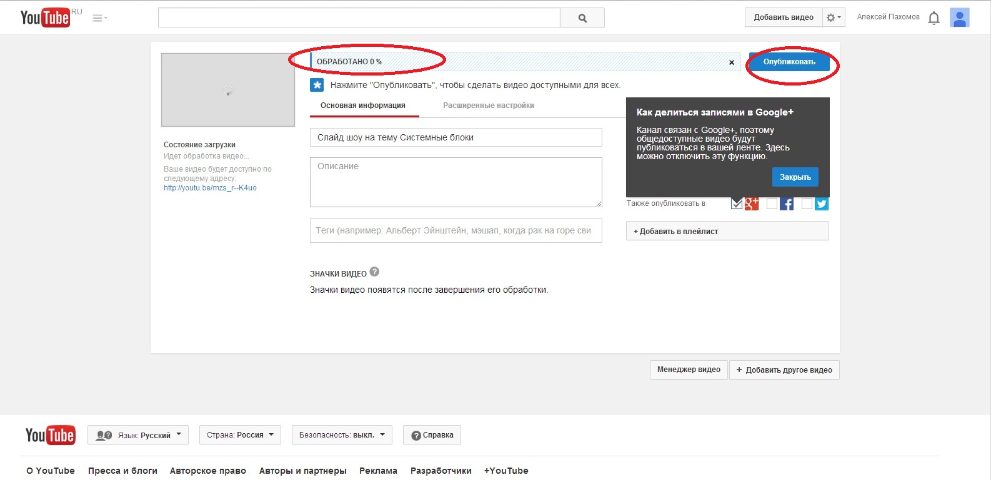This screenshot has width=991, height=480.
Task: Open the Страна: Россия dropdown
Action: (x=240, y=435)
